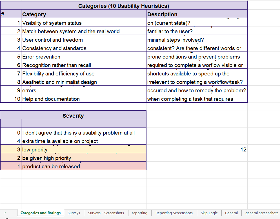Select the General sheet tab
This screenshot has width=280, height=219.
(231, 213)
